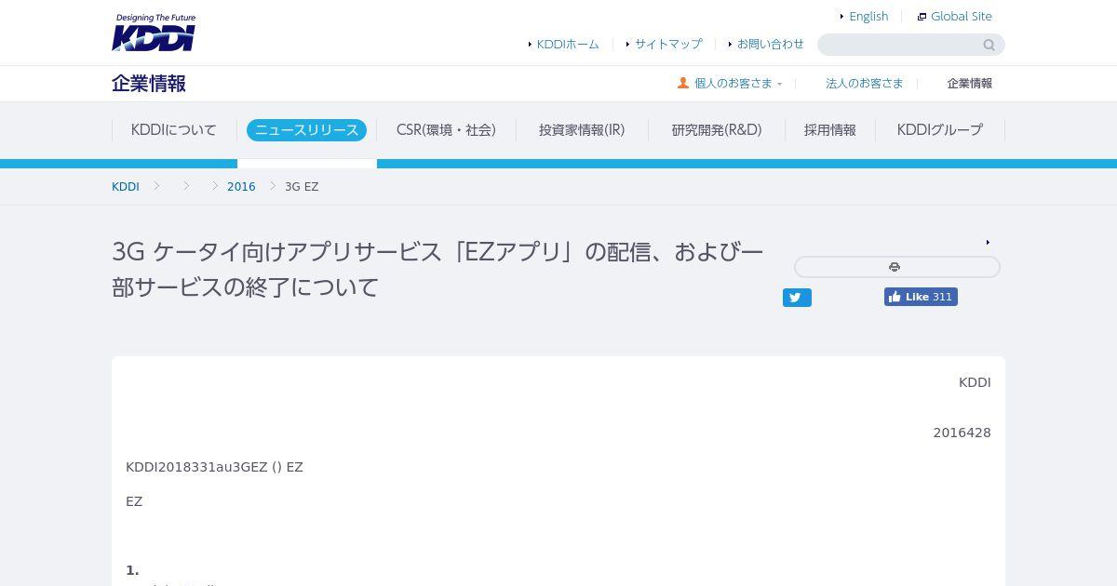Focus the site search input field

pos(899,45)
